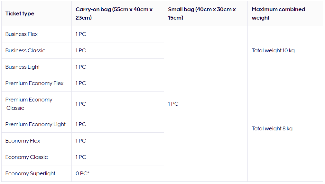
Task: Click the Economy Superlight ticket type
Action: tap(30, 174)
